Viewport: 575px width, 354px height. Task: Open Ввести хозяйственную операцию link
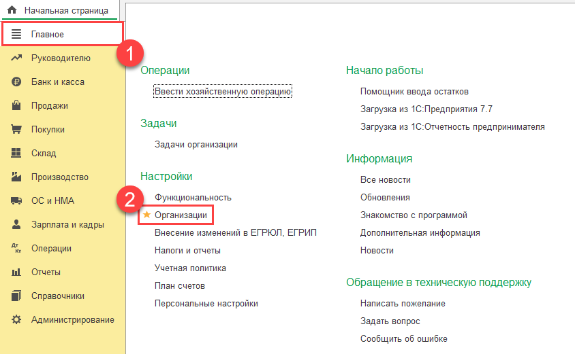point(223,92)
